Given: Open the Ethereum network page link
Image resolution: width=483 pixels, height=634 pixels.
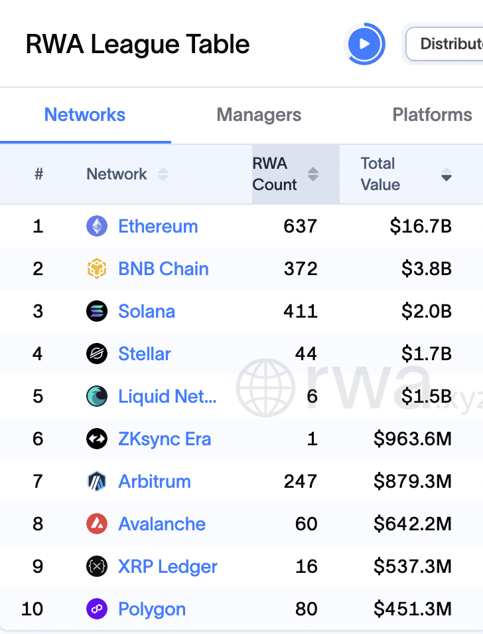Looking at the screenshot, I should click(x=157, y=226).
